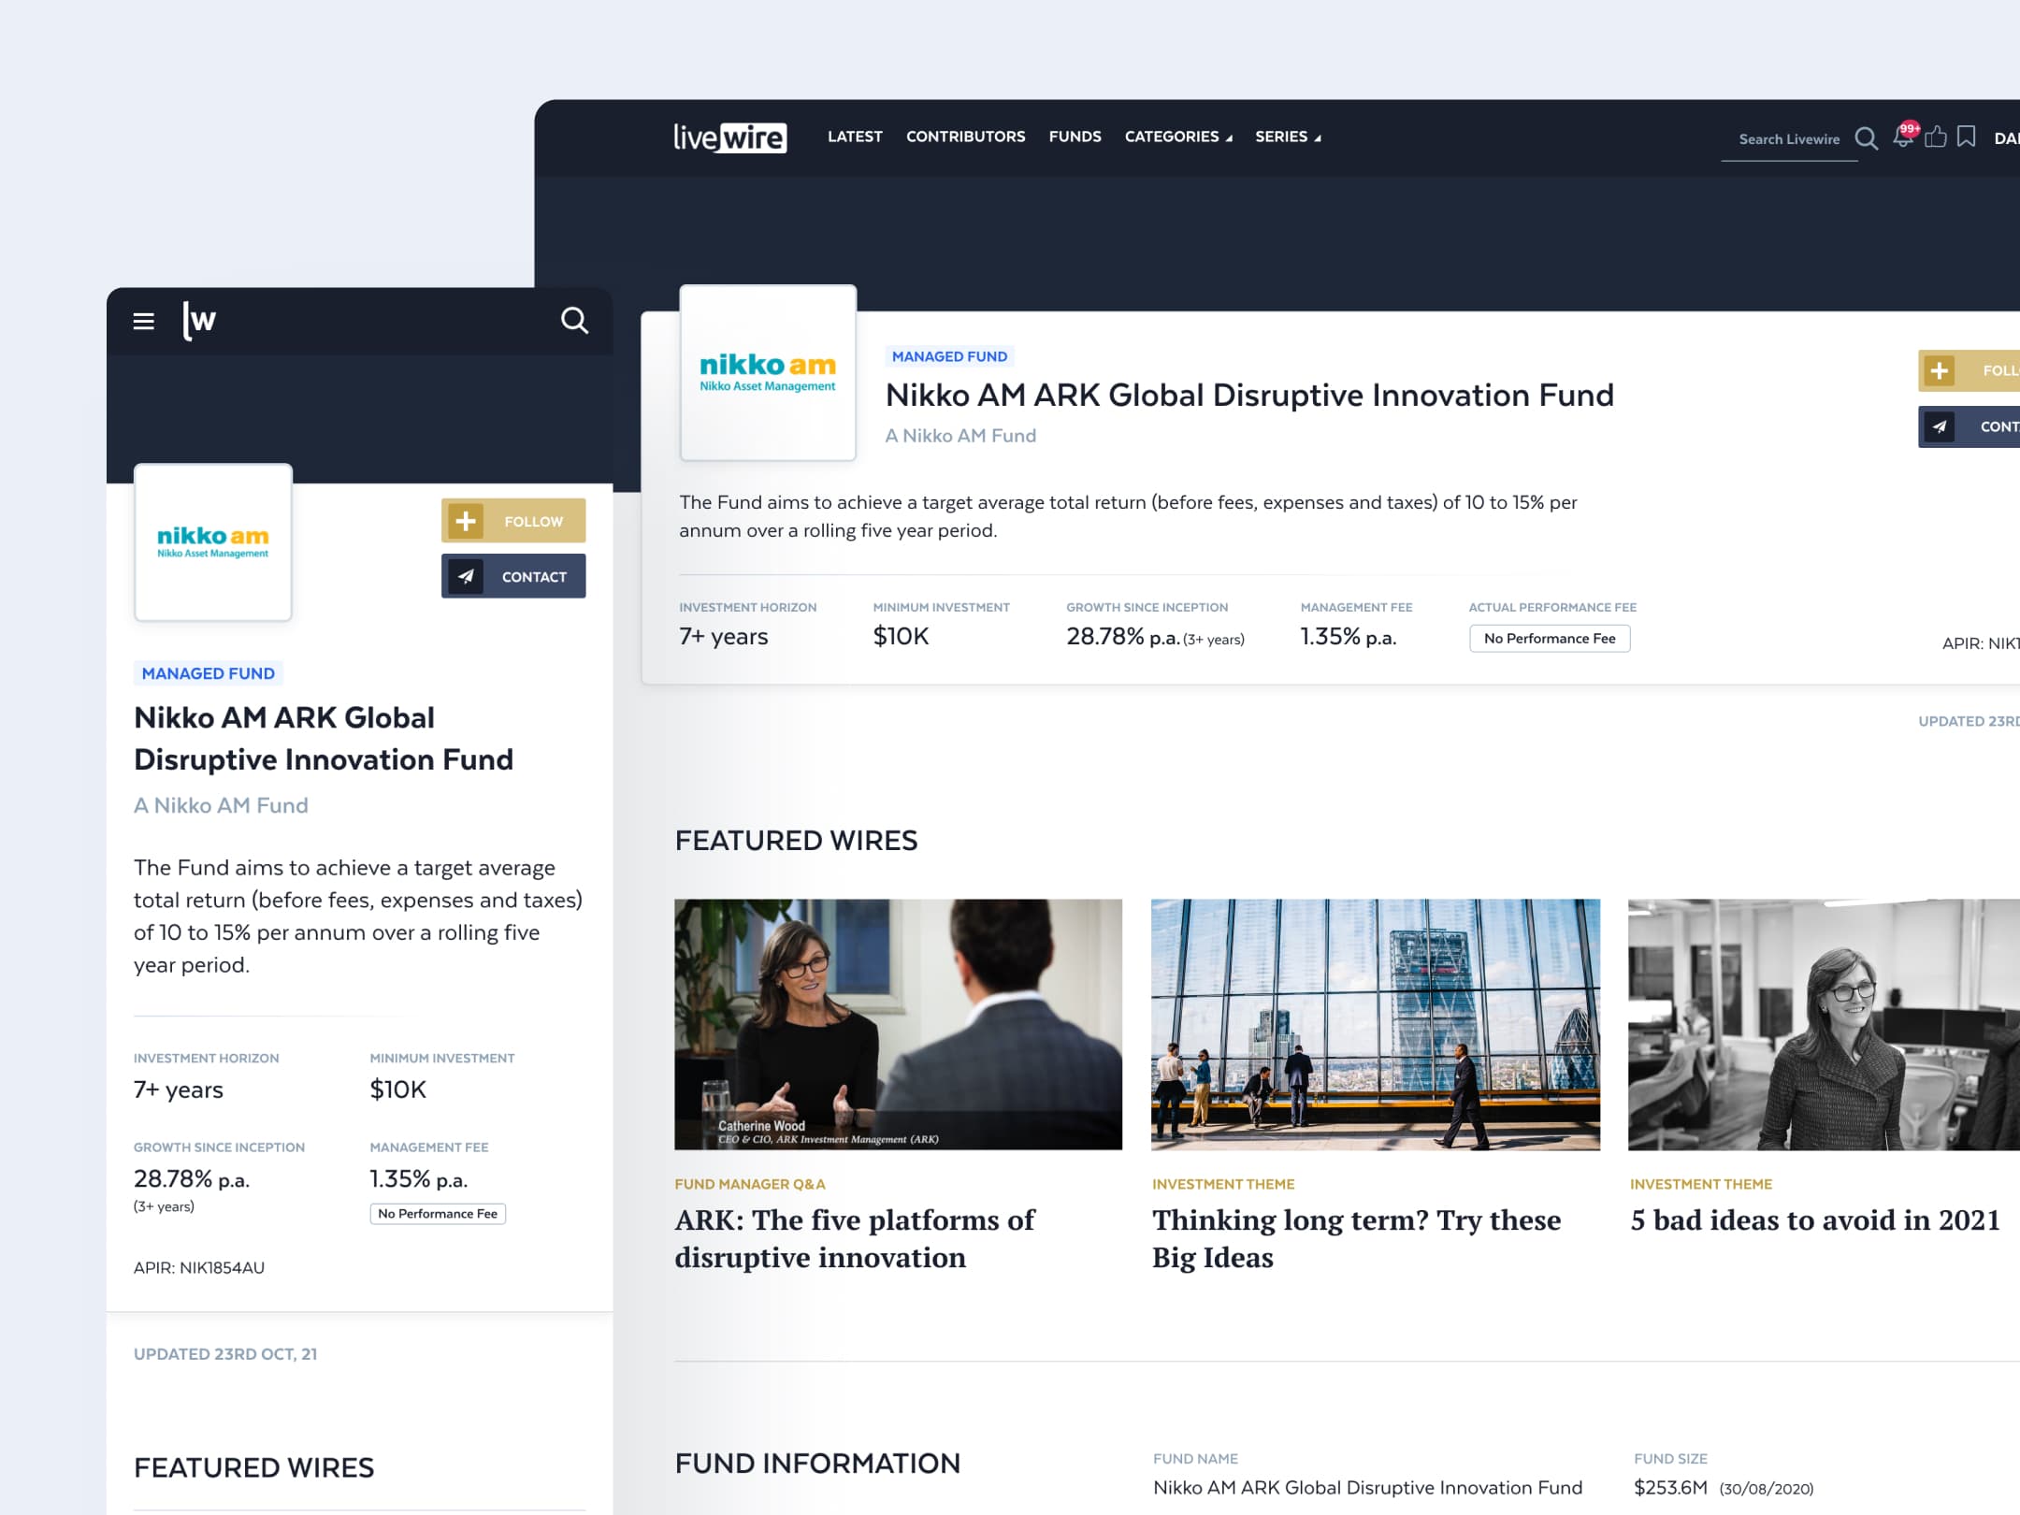Image resolution: width=2020 pixels, height=1515 pixels.
Task: Contact the fund on mobile view
Action: (x=513, y=576)
